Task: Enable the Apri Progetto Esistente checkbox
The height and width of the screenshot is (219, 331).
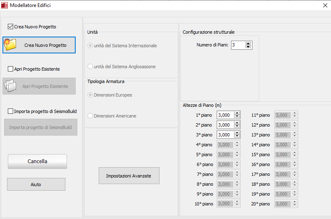Action: pos(10,69)
